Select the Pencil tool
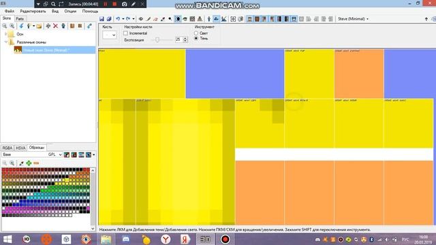The height and width of the screenshot is (245, 436). (x=149, y=19)
